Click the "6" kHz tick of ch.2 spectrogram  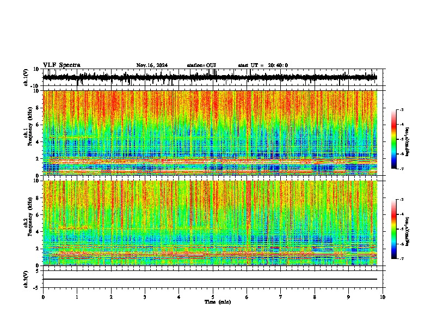pyautogui.click(x=38, y=215)
